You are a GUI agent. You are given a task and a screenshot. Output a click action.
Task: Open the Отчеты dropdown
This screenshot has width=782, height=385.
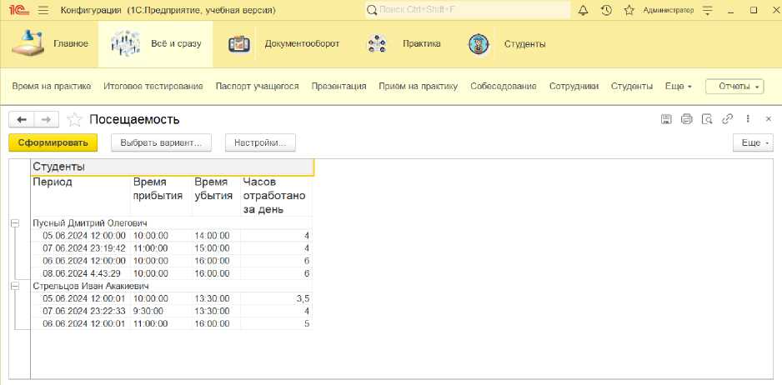click(x=734, y=87)
